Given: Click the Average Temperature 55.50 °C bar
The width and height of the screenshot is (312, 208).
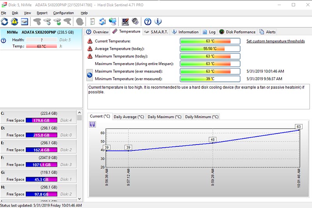Looking at the screenshot, I should pyautogui.click(x=210, y=49).
